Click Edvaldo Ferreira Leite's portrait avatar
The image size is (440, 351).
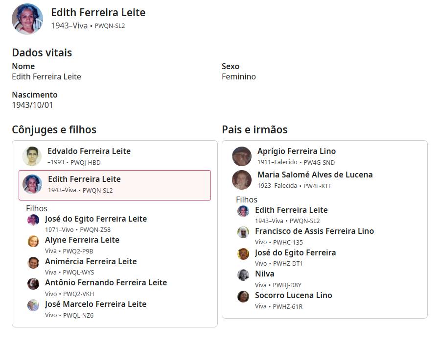click(x=32, y=156)
